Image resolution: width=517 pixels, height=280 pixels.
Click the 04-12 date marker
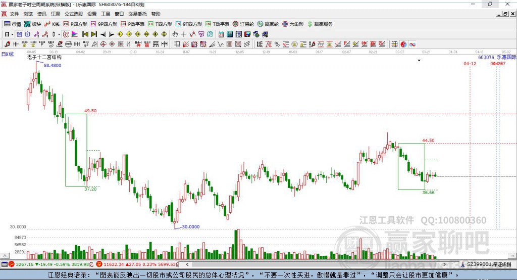470,64
